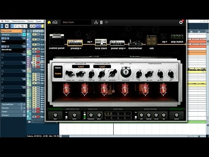The image size is (209, 157).
Task: Open the preamp label dropdown
Action: click(76, 48)
